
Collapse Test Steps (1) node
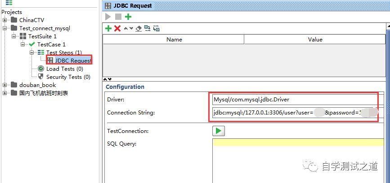point(31,53)
